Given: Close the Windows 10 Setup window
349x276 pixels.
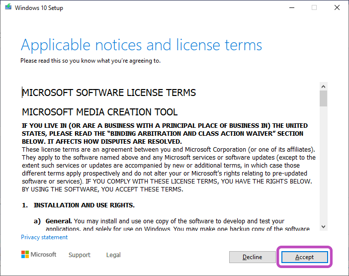Looking at the screenshot, I should click(337, 8).
